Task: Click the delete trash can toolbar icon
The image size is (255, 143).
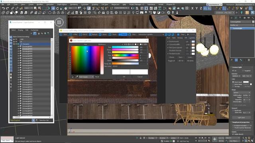Action: point(76,13)
